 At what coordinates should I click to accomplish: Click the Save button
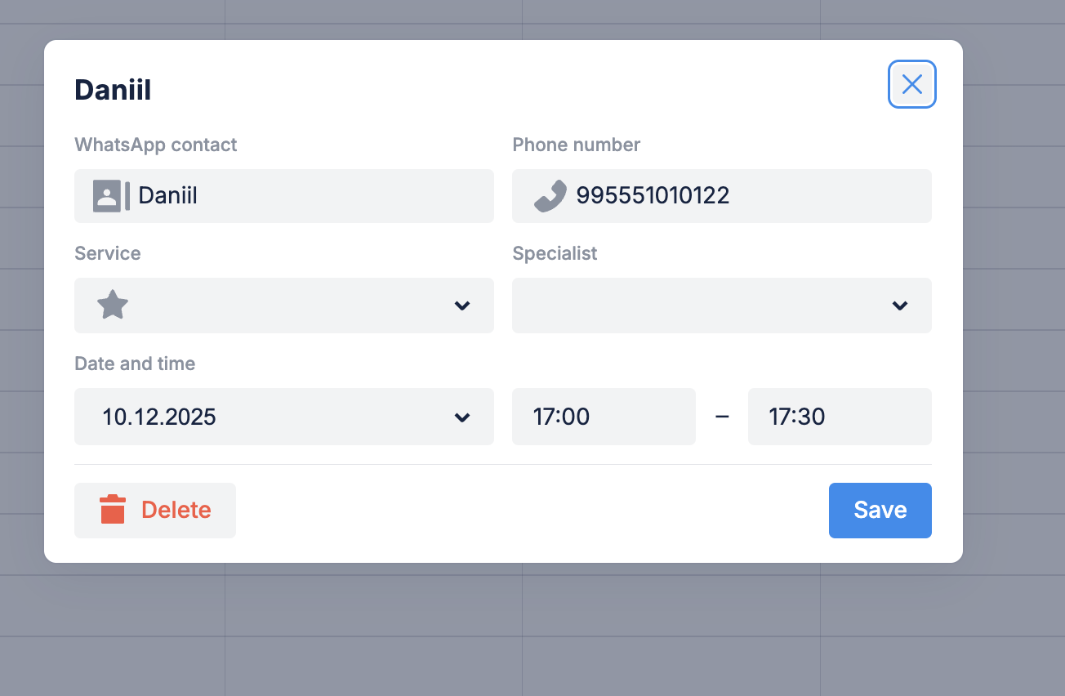(880, 510)
